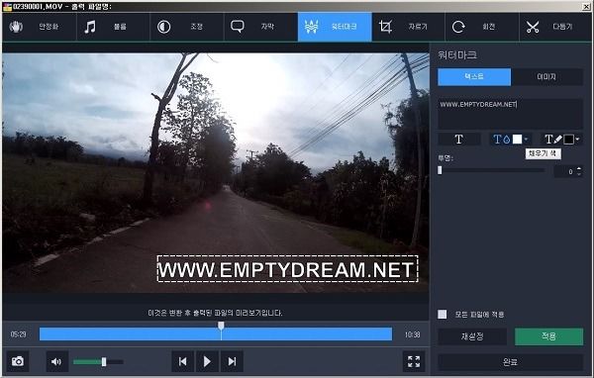Expand the fill color dropdown arrow
Image resolution: width=594 pixels, height=378 pixels.
[x=526, y=140]
